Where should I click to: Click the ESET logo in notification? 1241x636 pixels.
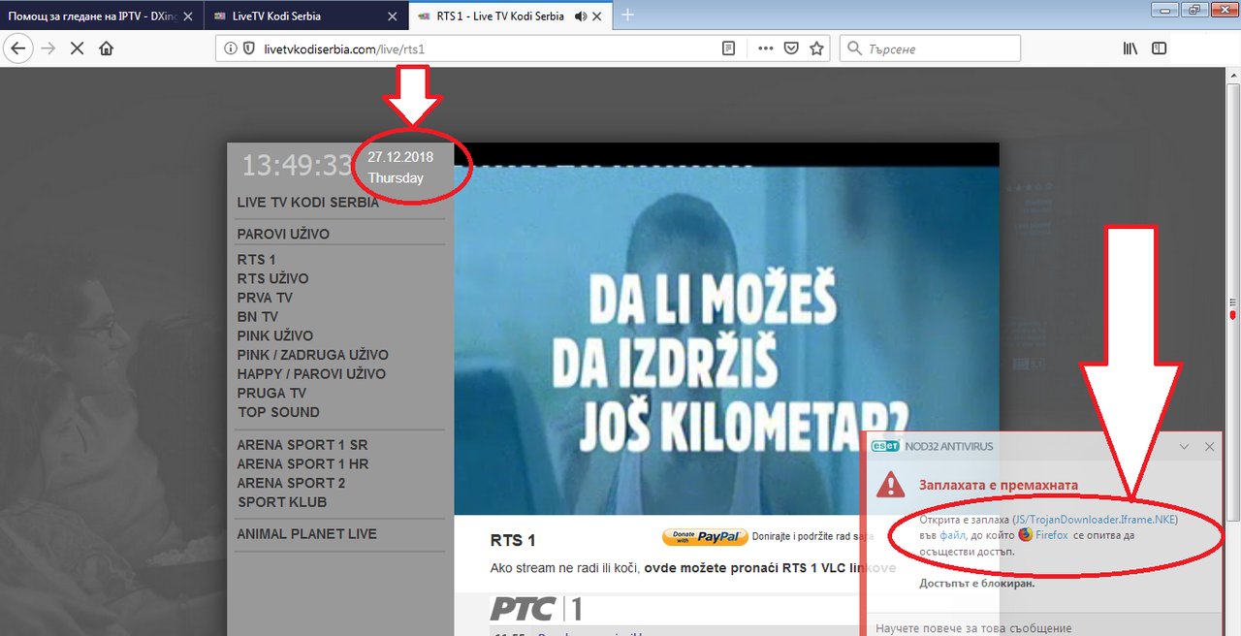pyautogui.click(x=885, y=446)
